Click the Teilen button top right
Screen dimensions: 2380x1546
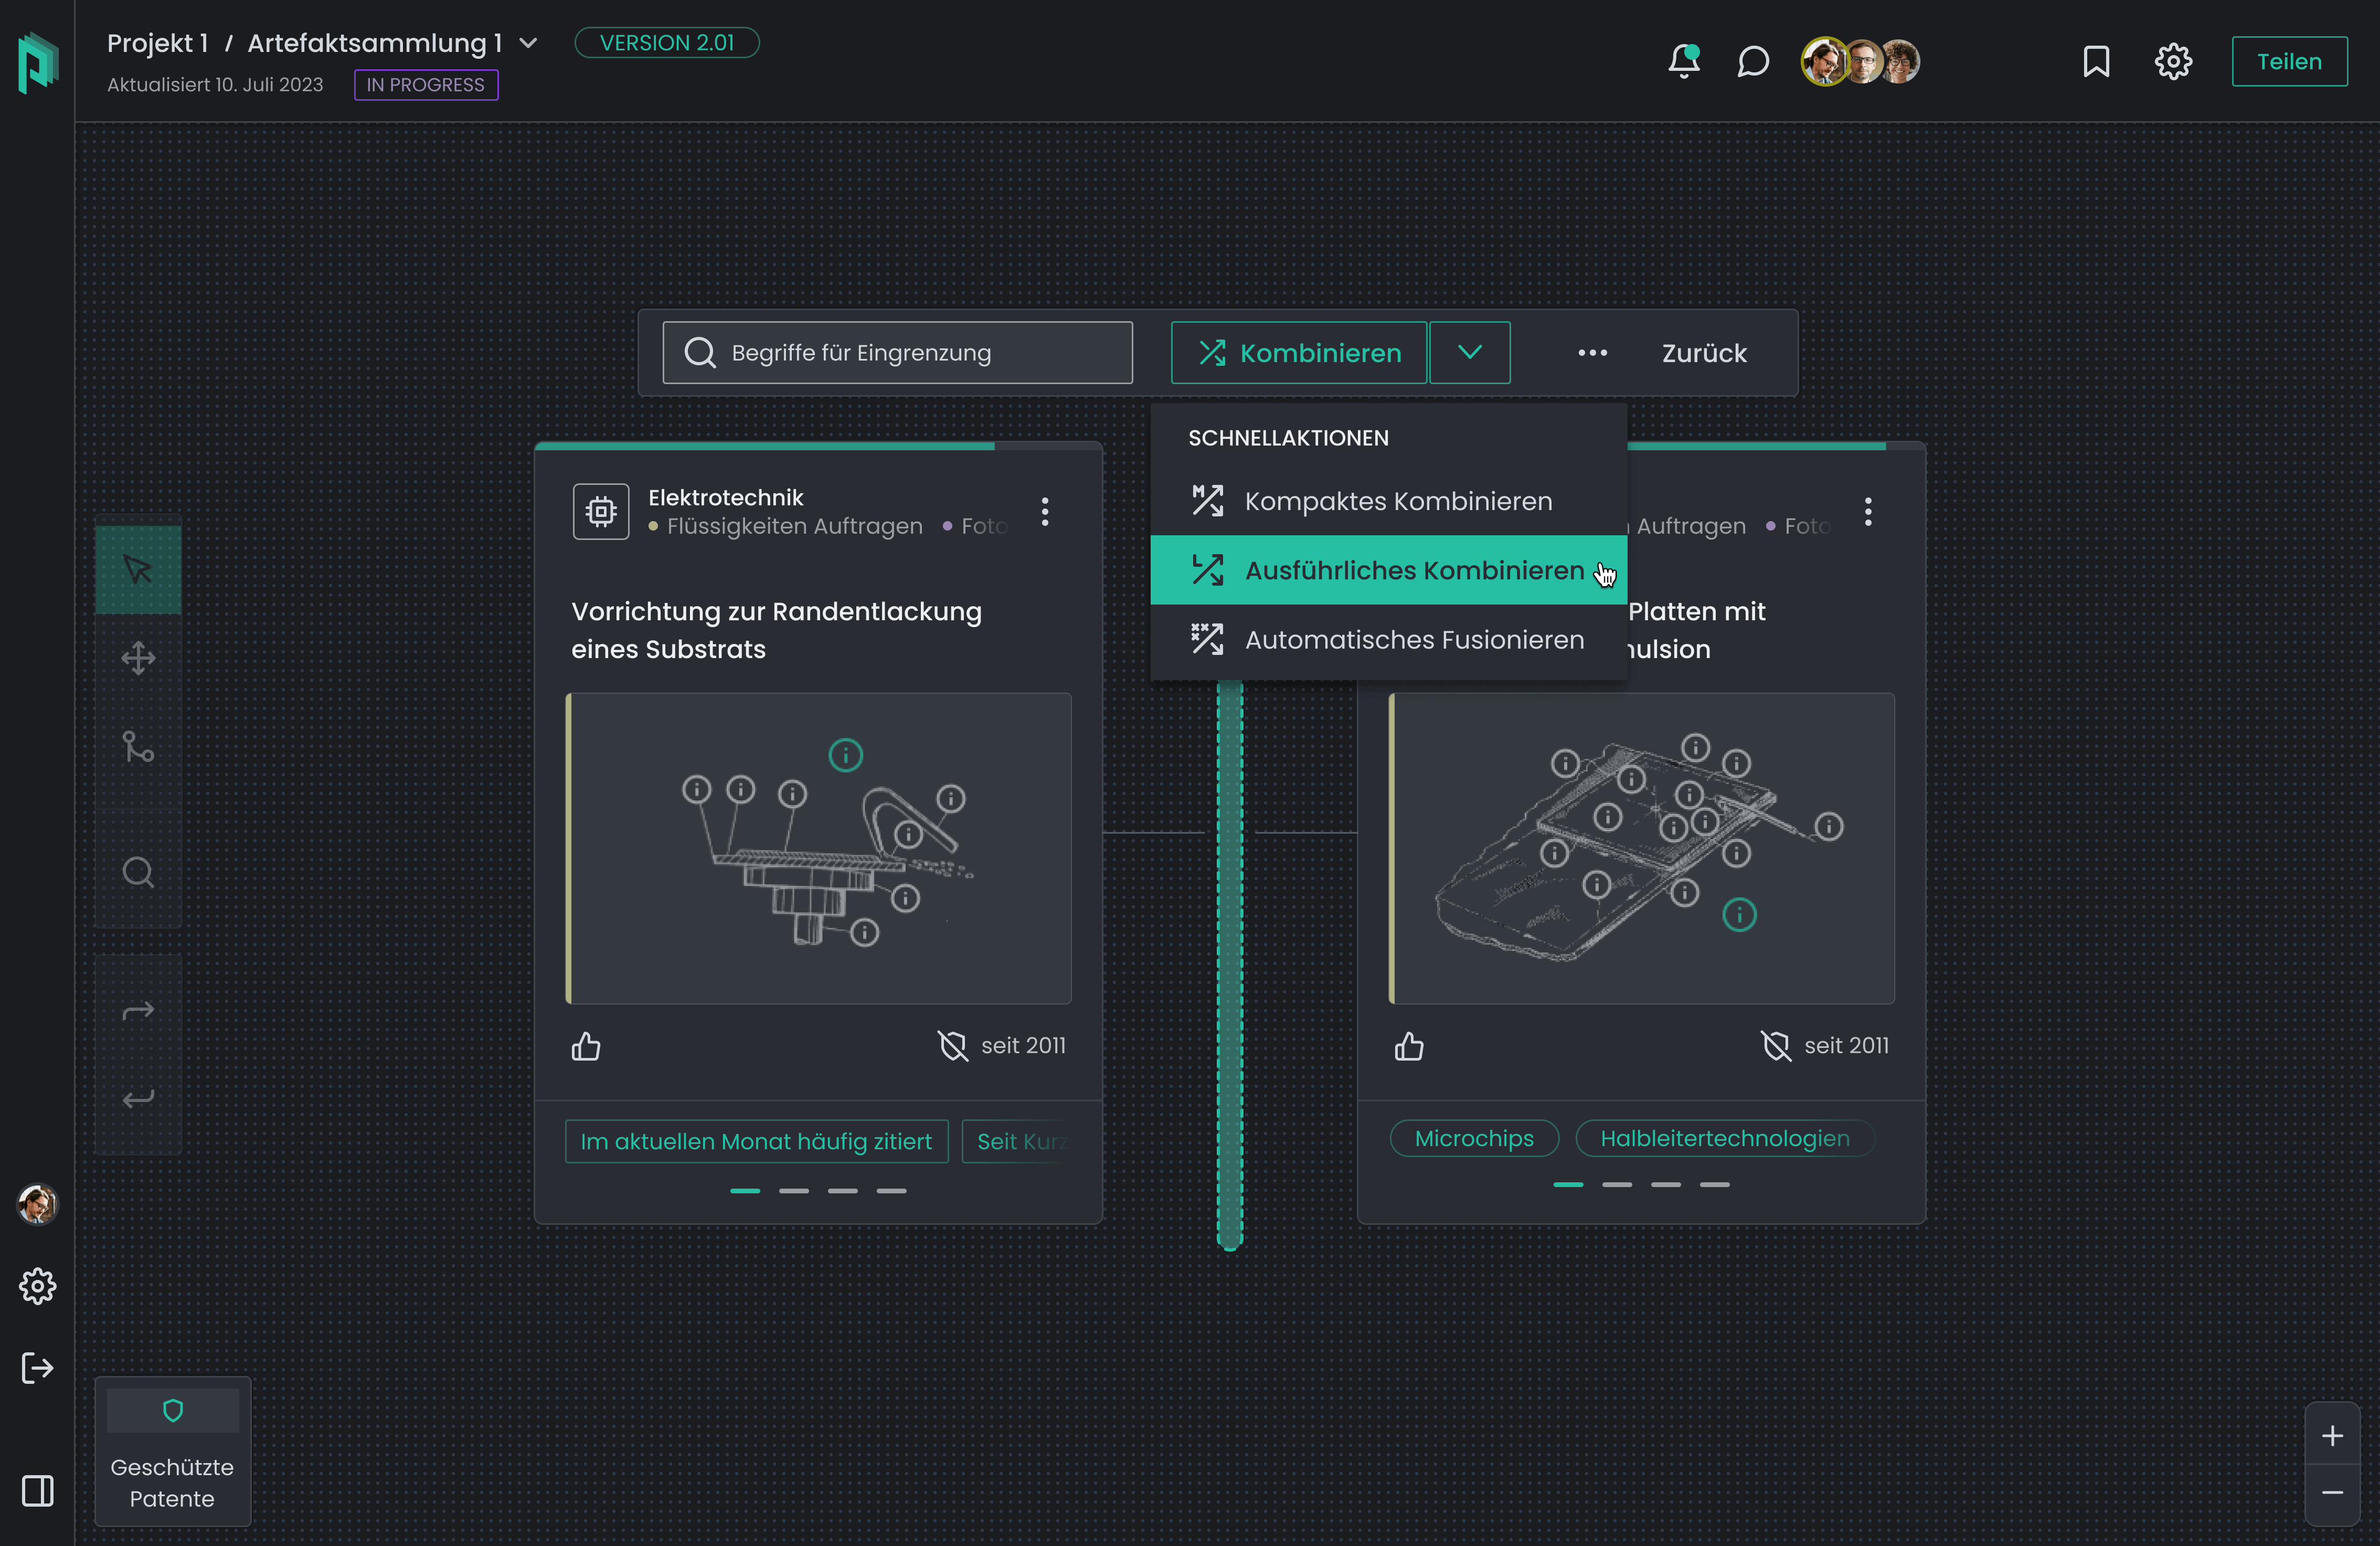(2288, 61)
